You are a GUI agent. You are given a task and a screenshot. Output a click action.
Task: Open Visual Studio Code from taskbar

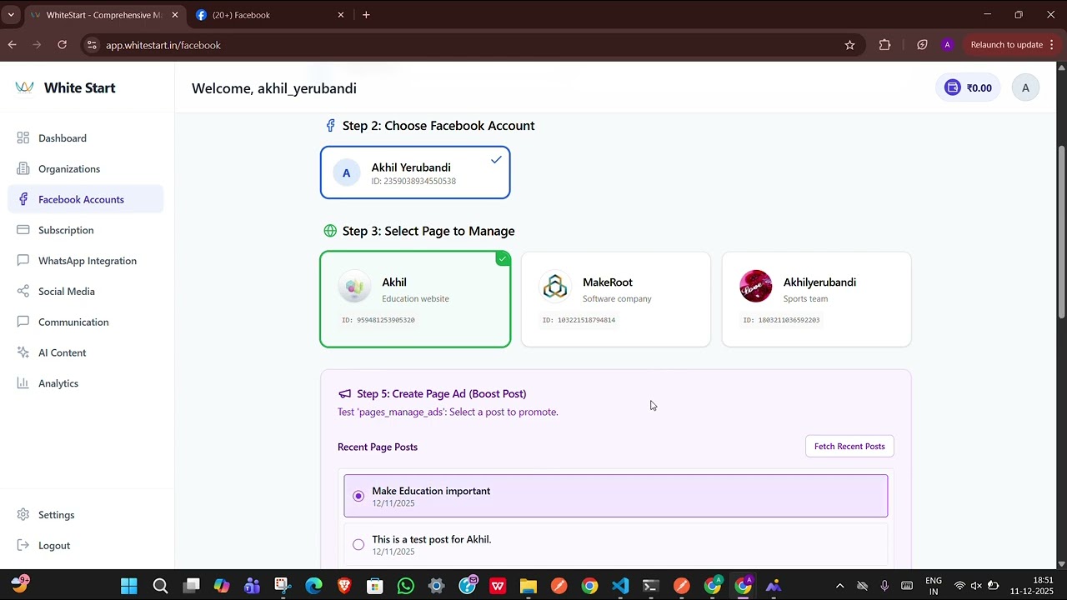[x=620, y=586]
